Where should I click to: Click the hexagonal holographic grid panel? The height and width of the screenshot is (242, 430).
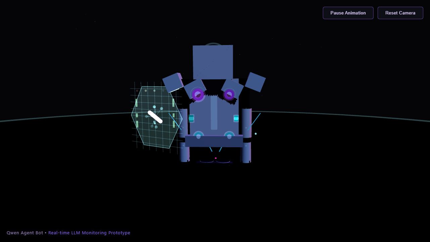157,117
